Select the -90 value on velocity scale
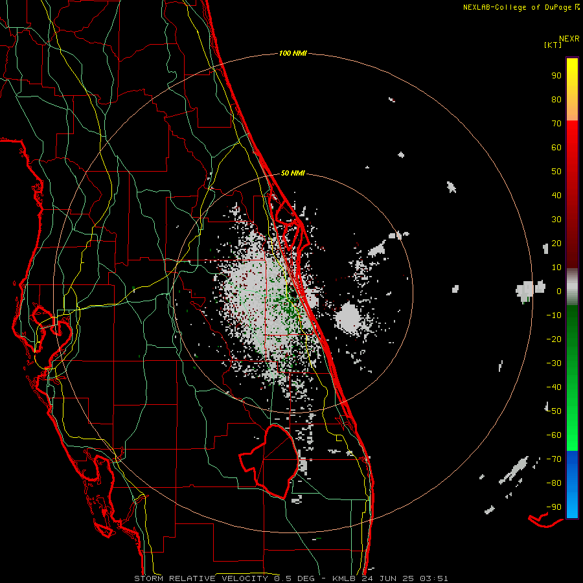583x583 pixels. point(554,507)
